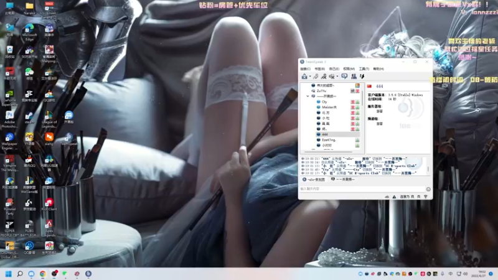Open Pummel Party desktop shortcut
The height and width of the screenshot is (280, 498).
pyautogui.click(x=9, y=207)
